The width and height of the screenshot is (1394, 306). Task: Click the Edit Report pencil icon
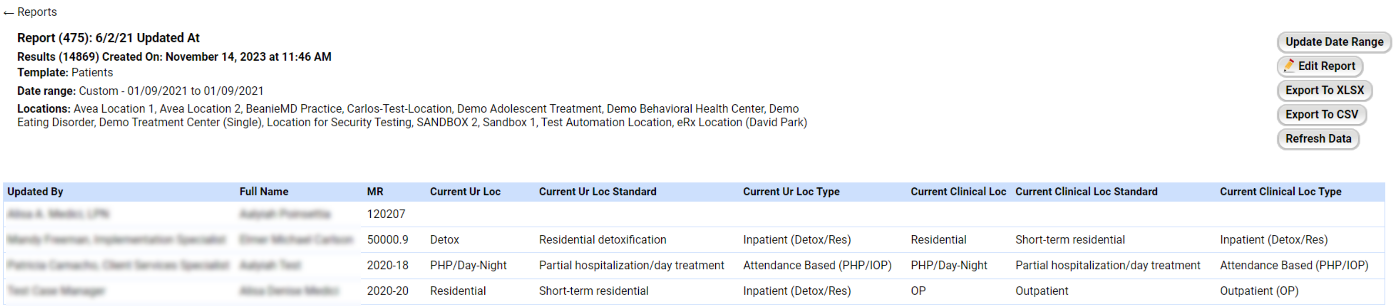(1289, 65)
